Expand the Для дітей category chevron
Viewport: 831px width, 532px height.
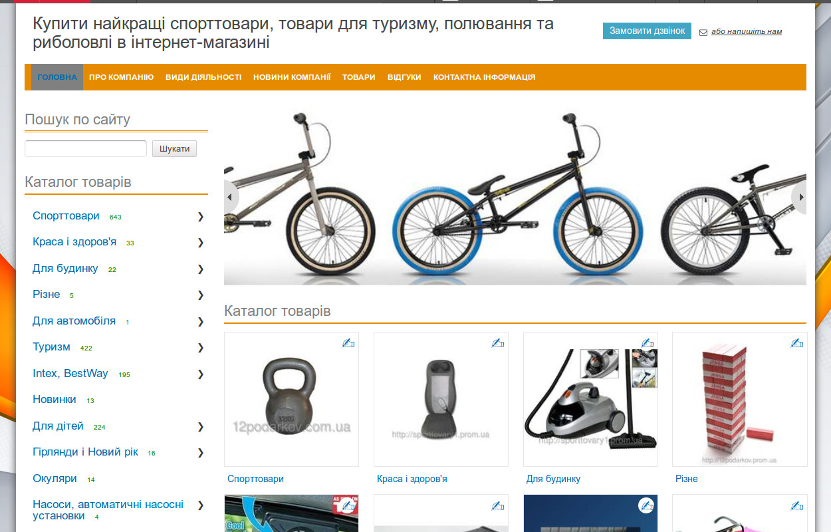200,426
